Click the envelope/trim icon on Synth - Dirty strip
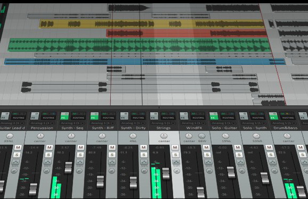 point(144,162)
